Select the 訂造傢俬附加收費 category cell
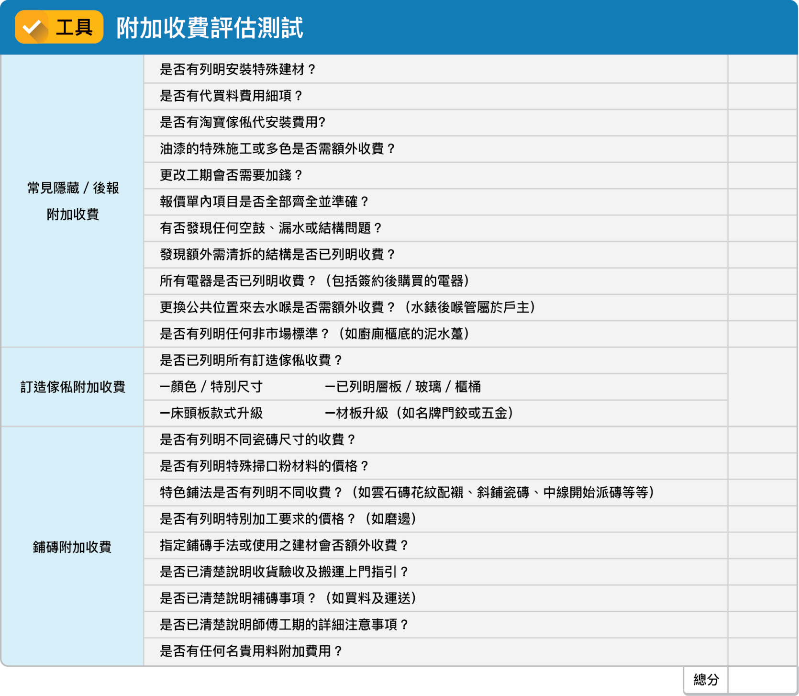Viewport: 799px width, 696px height. click(73, 387)
